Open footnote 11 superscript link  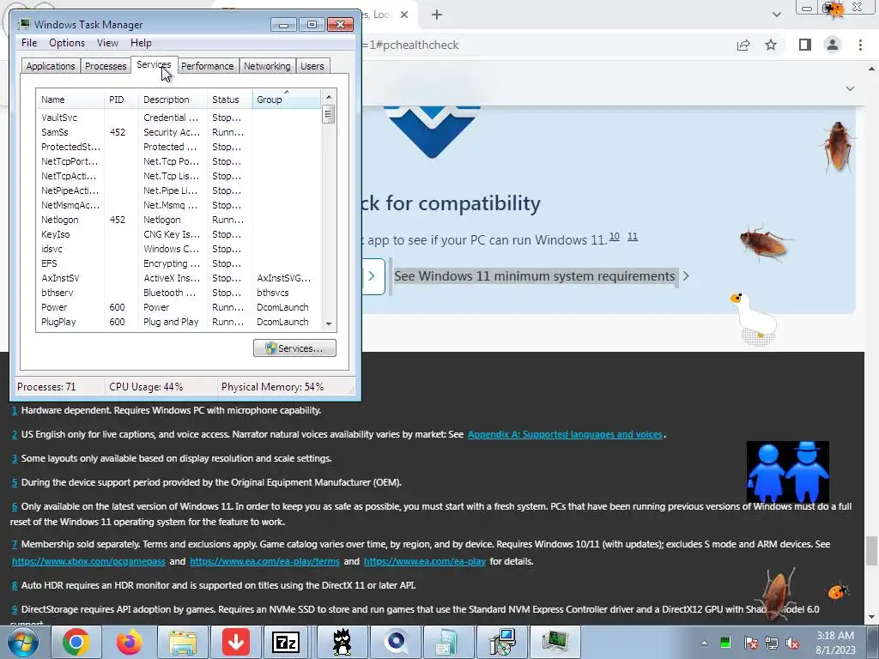633,237
